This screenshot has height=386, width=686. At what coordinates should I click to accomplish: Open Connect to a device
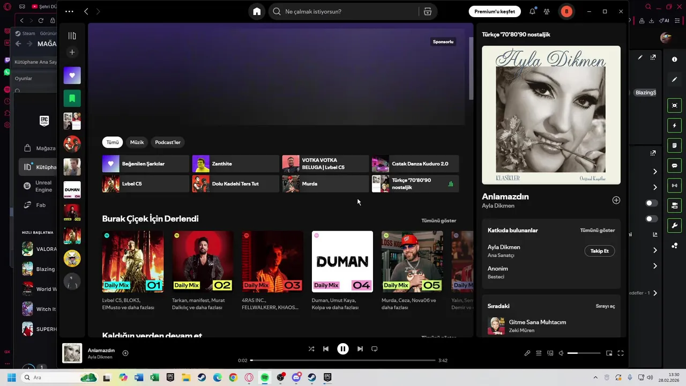(x=550, y=353)
